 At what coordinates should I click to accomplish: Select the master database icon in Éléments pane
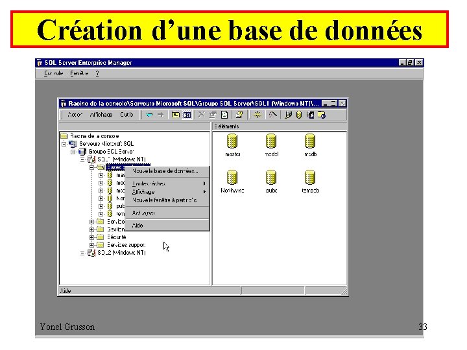tap(232, 141)
